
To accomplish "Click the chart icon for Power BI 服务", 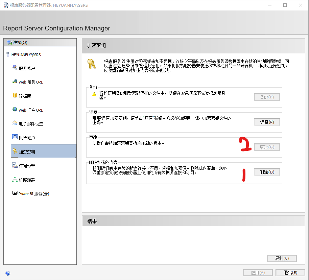I will coord(15,193).
